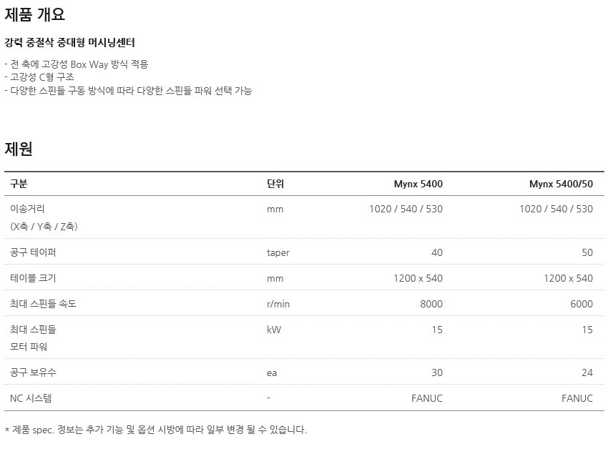608x454 pixels.
Task: Select the Mynx 5400/50 column header
Action: (x=561, y=184)
